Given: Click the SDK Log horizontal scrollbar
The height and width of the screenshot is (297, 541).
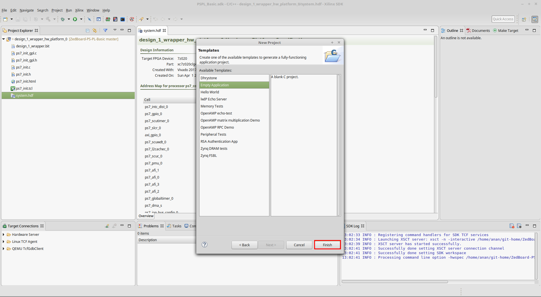Looking at the screenshot, I should pyautogui.click(x=395, y=282).
